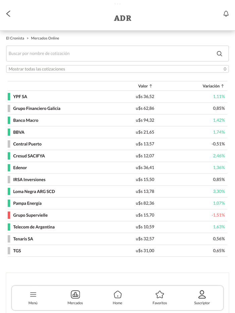Open Banco Macro quote

point(26,120)
